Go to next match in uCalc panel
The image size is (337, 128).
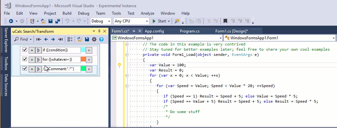coord(53,39)
